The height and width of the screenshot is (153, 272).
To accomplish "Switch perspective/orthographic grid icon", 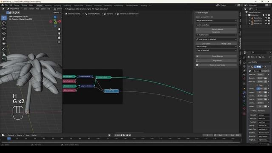I will click(59, 42).
